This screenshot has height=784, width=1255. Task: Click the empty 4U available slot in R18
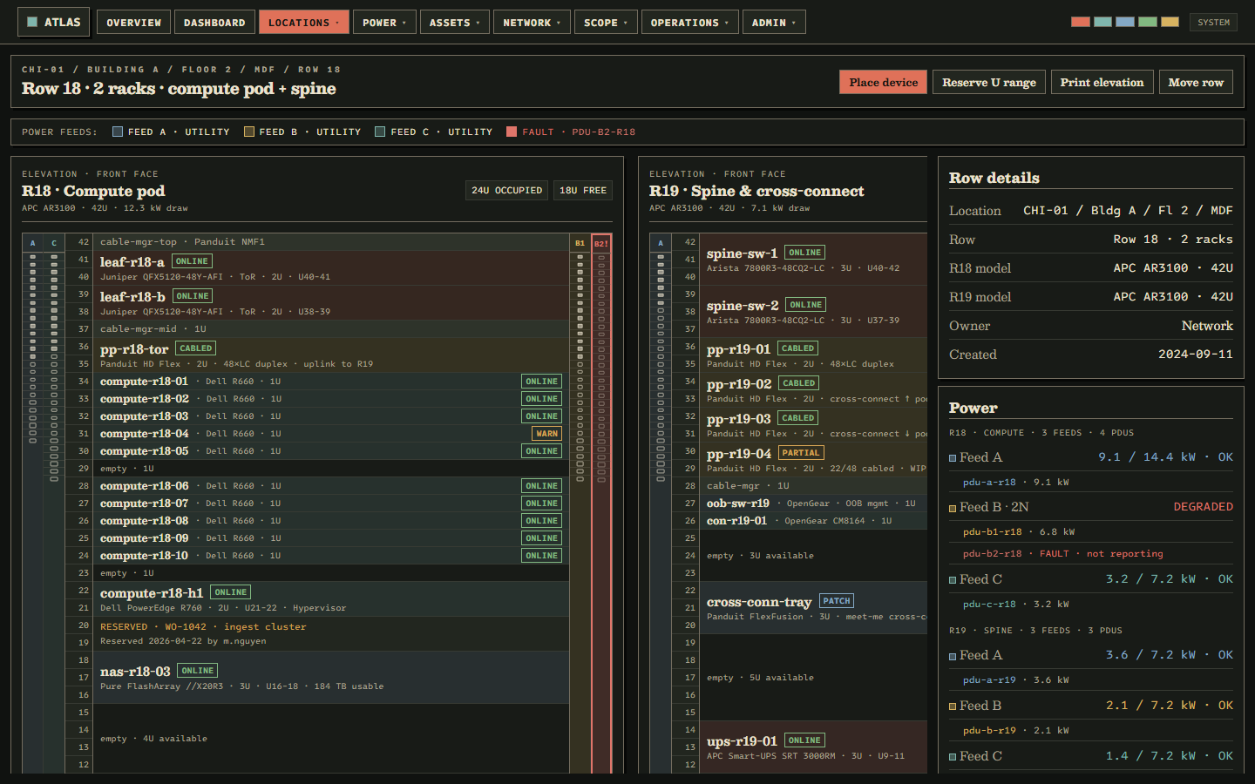tap(330, 739)
